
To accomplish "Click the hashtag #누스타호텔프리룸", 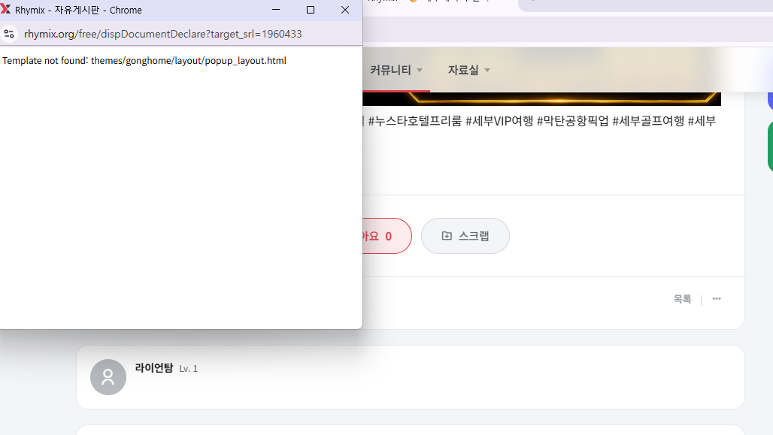I will point(414,121).
